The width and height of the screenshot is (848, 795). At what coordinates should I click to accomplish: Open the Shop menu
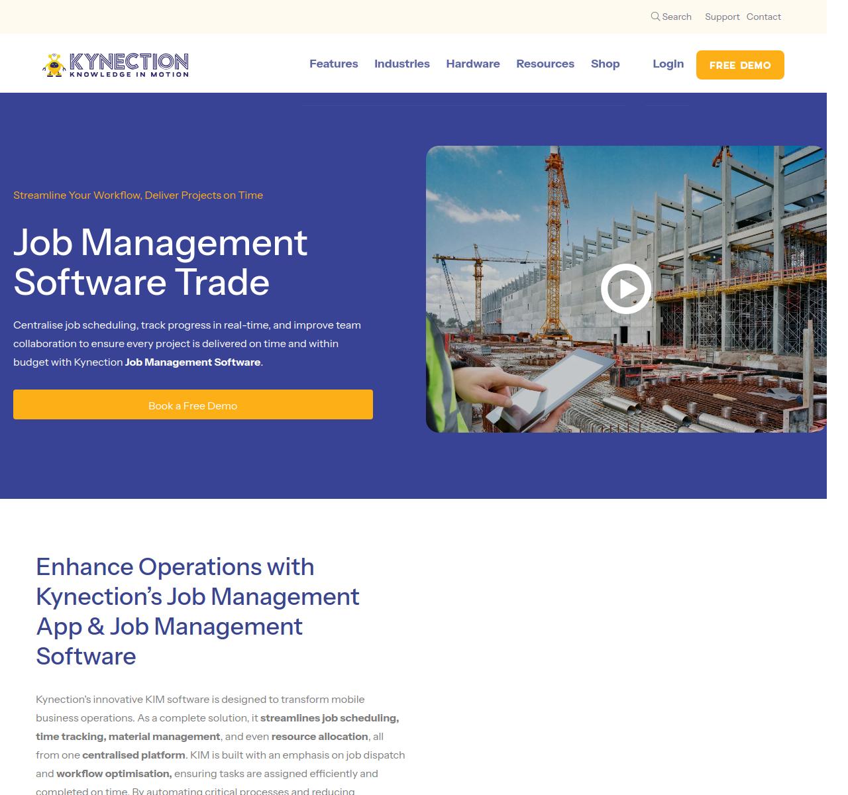pos(605,64)
